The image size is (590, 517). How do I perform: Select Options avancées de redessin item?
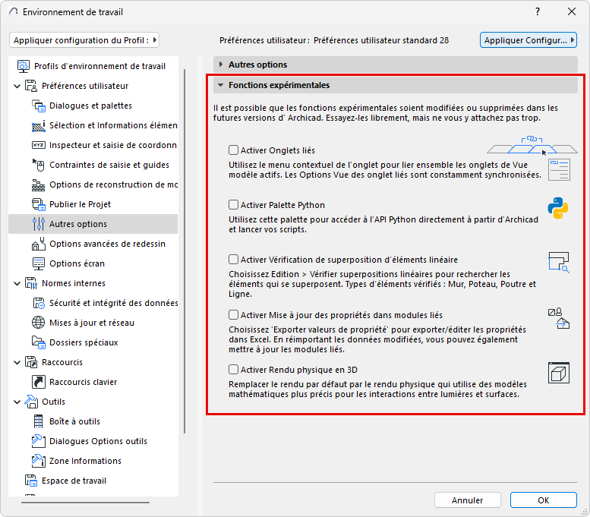[x=107, y=244]
